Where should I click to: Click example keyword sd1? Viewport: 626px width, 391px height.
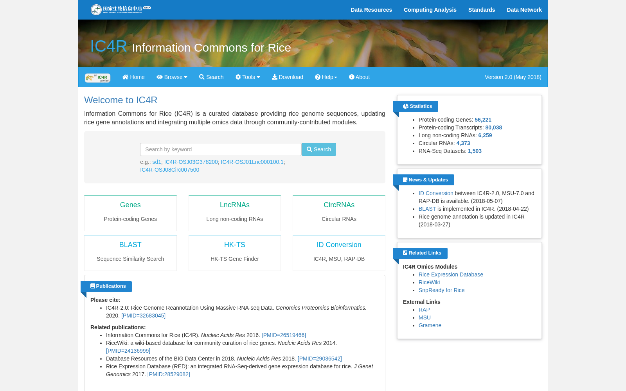pos(156,162)
